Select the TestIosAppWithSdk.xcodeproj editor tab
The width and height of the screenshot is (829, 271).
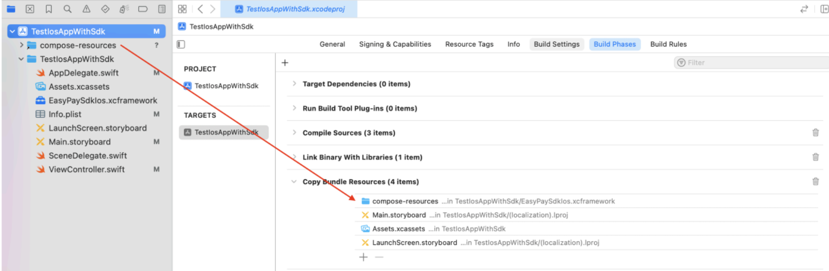pyautogui.click(x=289, y=9)
